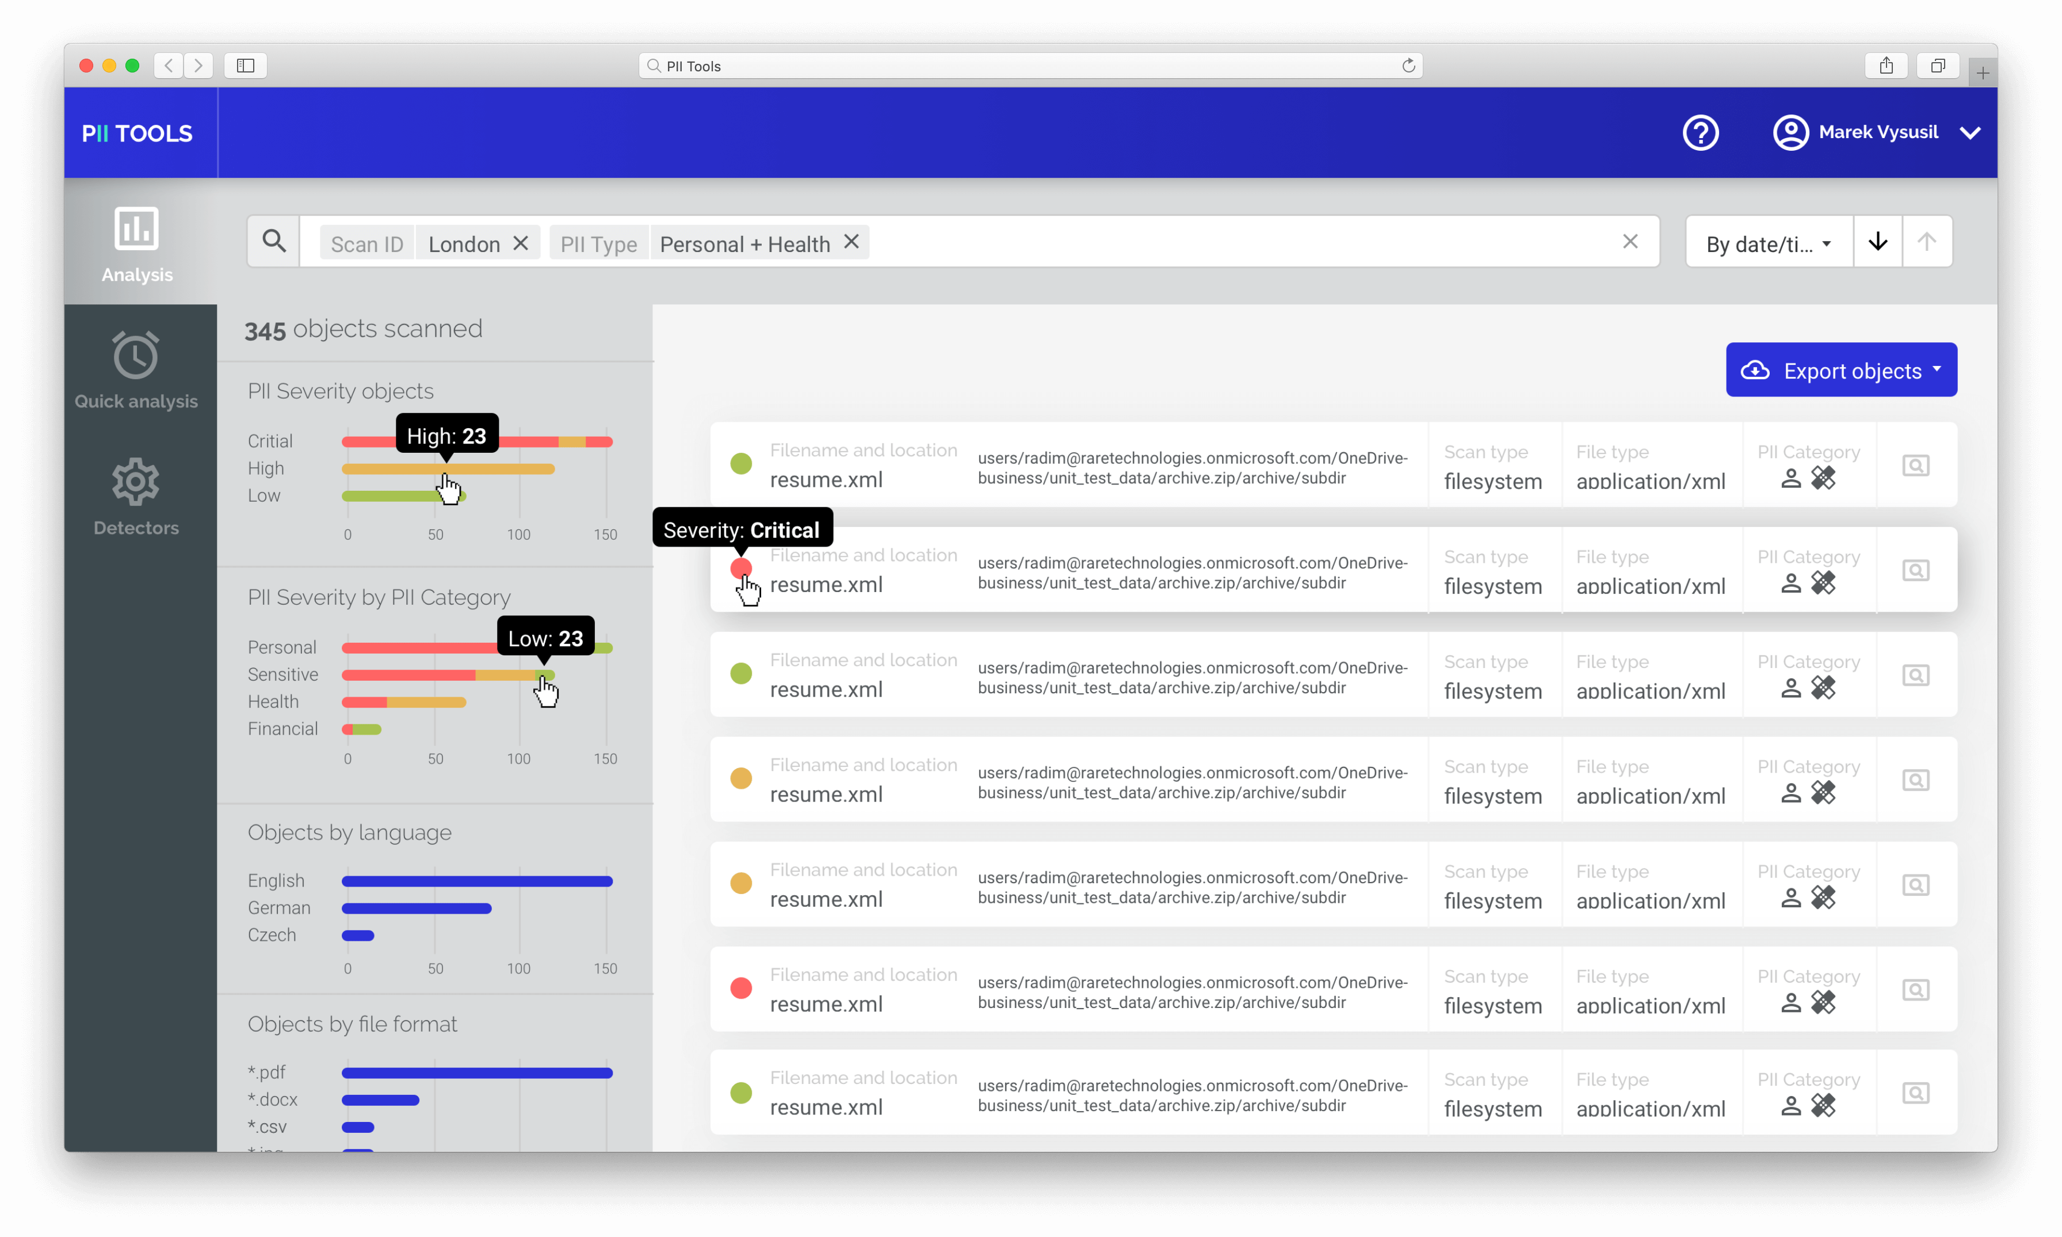Show all tabs with the tab overview icon

point(1939,66)
